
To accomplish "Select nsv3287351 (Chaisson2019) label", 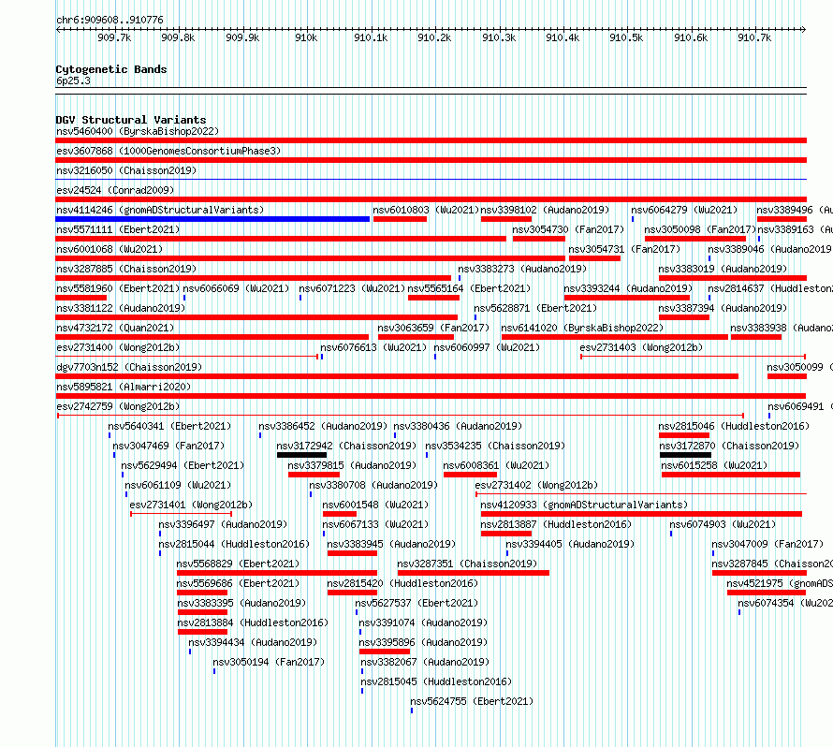I will click(467, 564).
